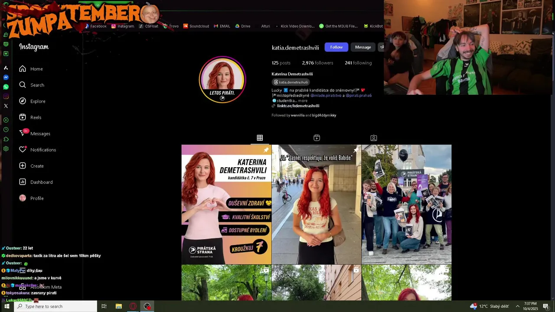Focus the Type here to search box
Image resolution: width=555 pixels, height=312 pixels.
tap(55, 306)
